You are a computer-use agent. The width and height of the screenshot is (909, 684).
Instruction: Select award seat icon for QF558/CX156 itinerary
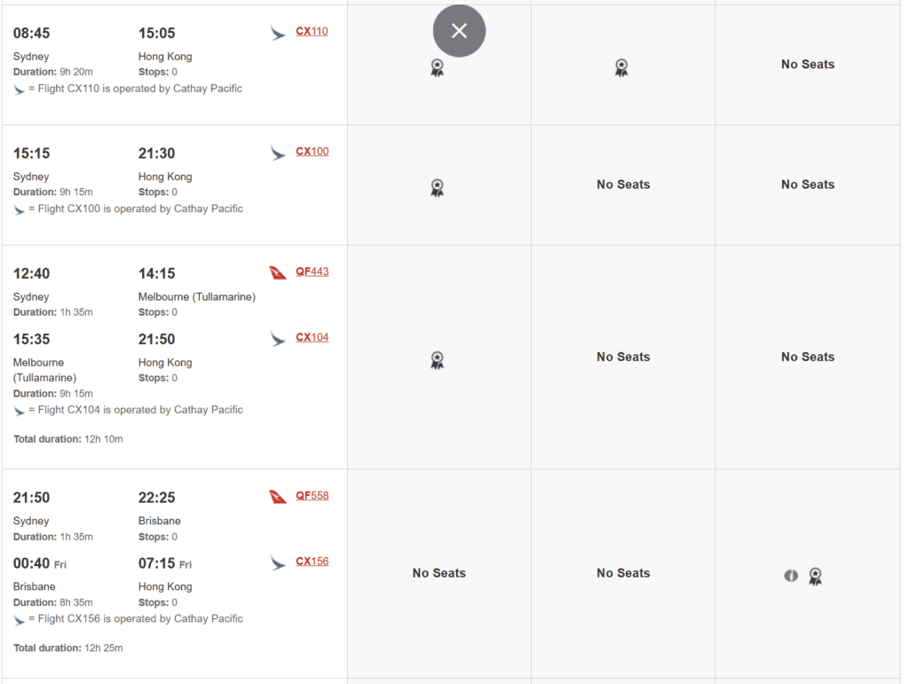click(x=815, y=576)
